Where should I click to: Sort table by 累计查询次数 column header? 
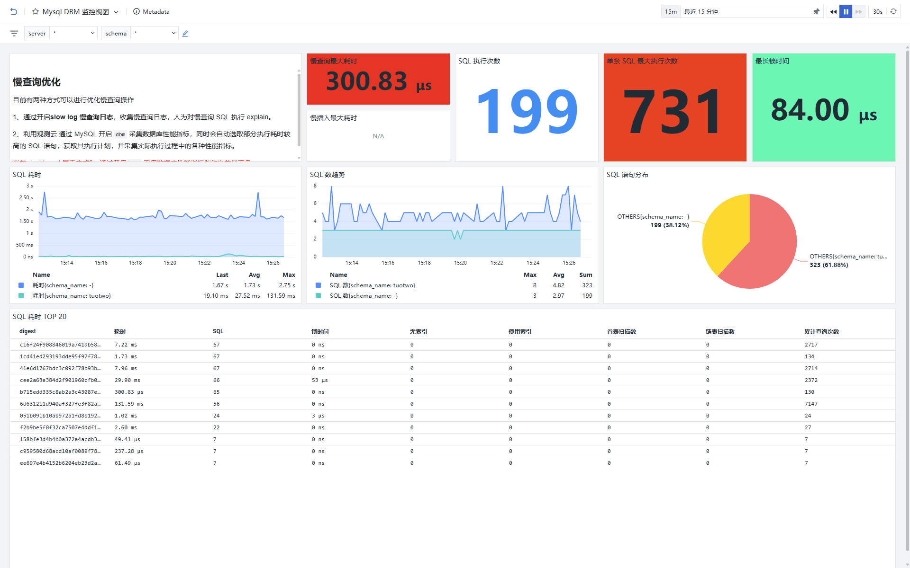pyautogui.click(x=821, y=331)
